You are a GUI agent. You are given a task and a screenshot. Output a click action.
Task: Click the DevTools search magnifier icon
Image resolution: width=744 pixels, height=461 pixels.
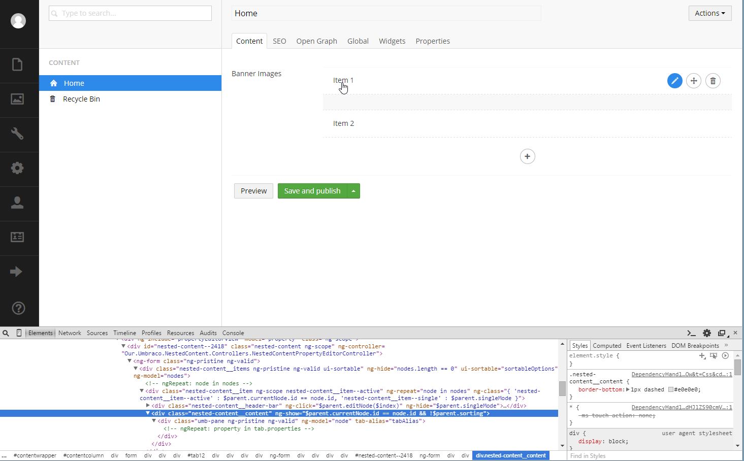(6, 333)
